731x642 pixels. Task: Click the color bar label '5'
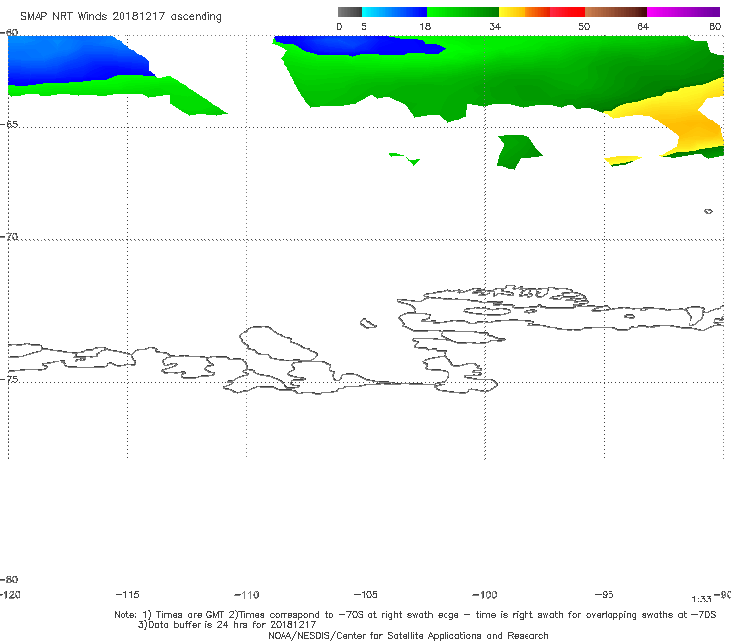(364, 26)
